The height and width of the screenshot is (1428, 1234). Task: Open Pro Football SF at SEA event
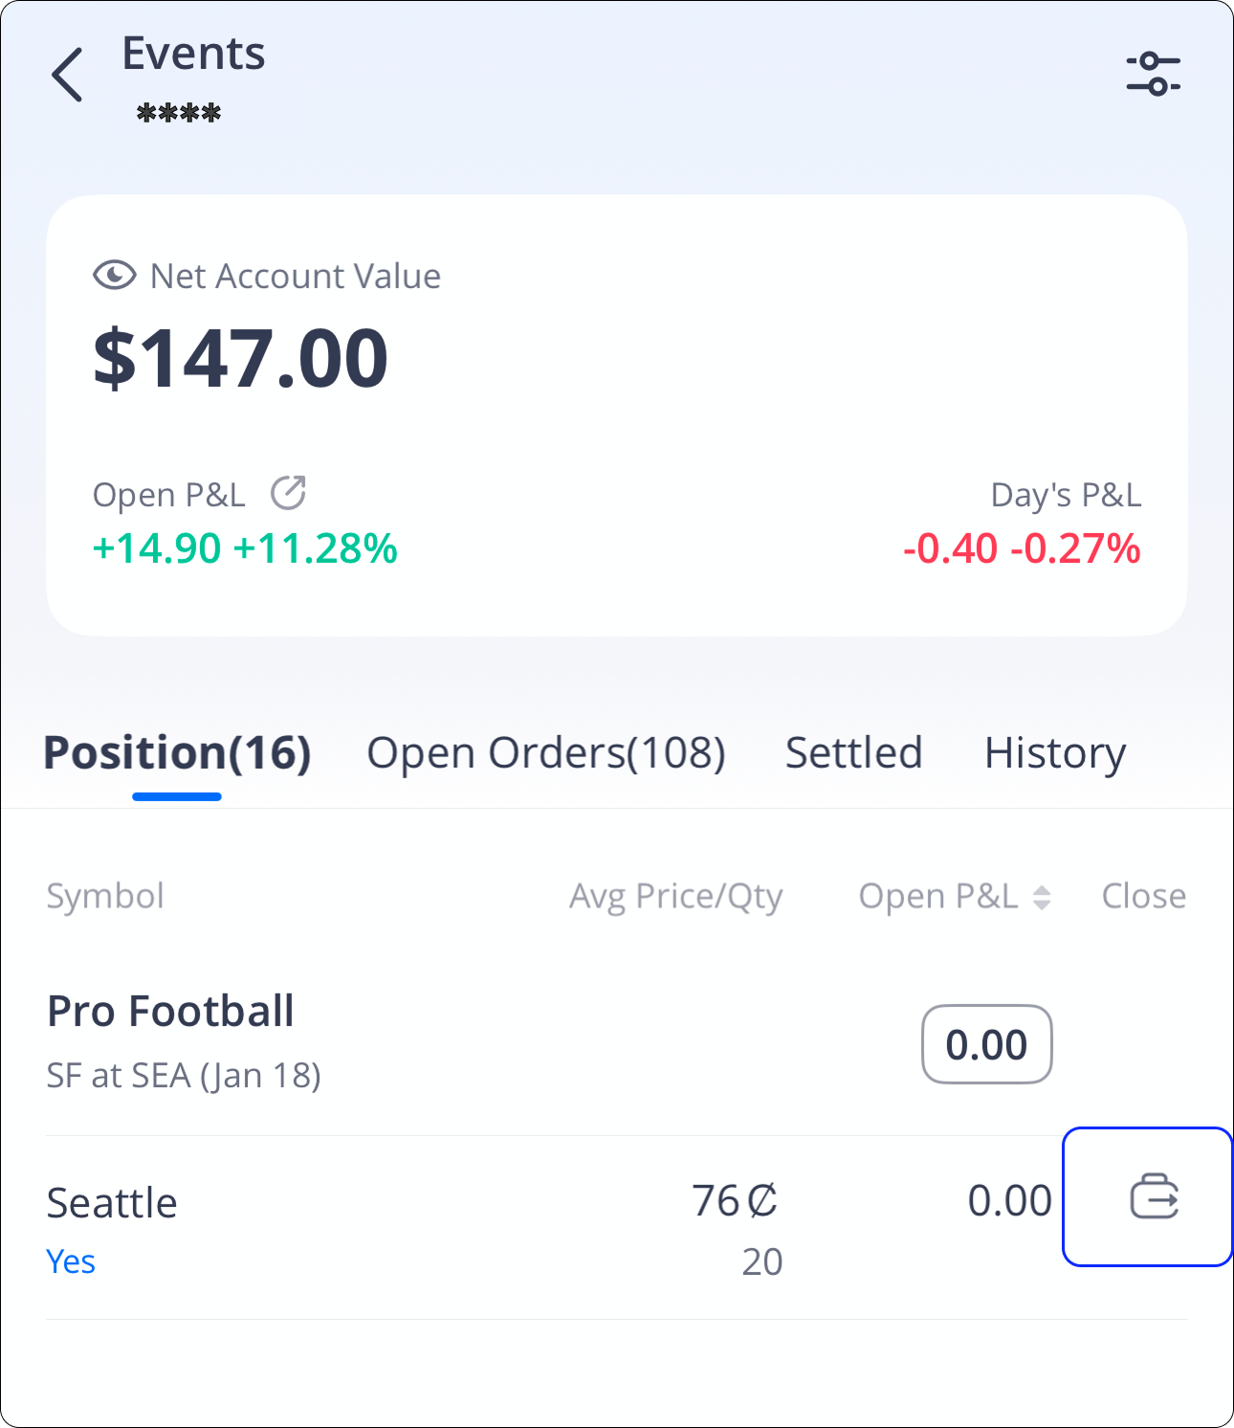coord(182,1040)
